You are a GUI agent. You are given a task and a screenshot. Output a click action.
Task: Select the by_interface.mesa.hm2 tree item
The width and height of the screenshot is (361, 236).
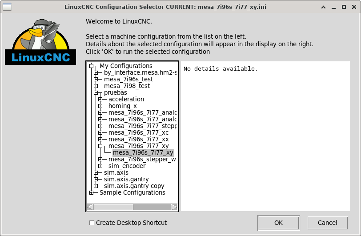tap(140, 72)
